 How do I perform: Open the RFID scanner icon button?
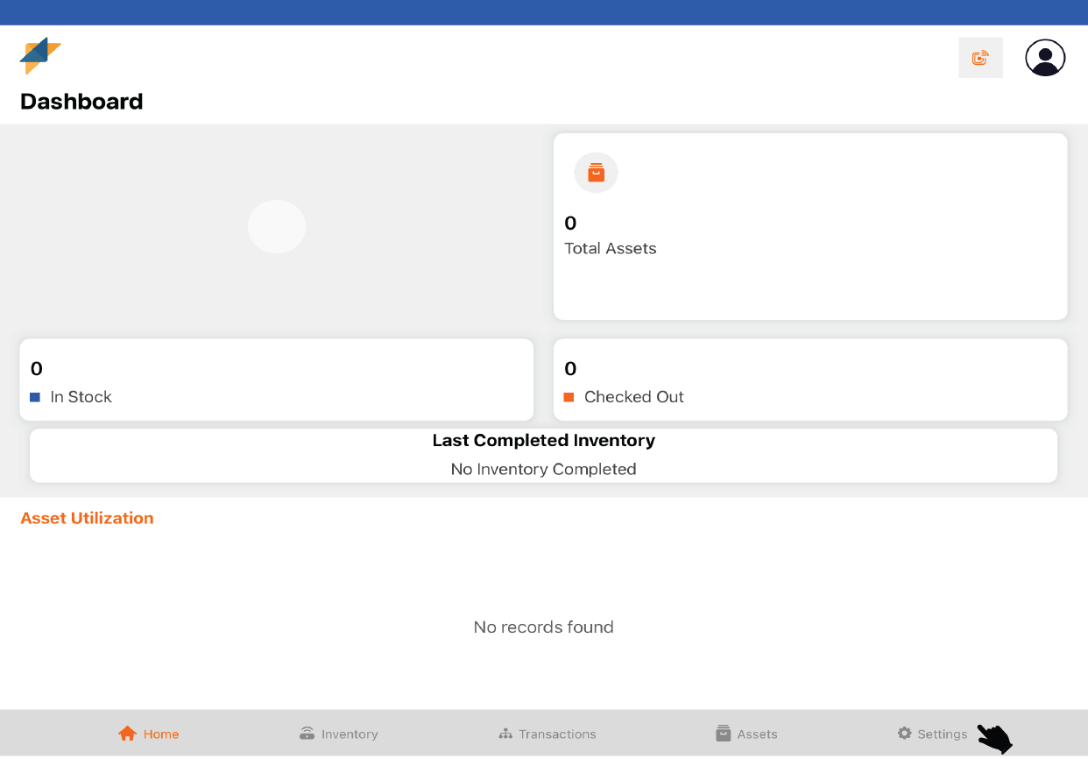[980, 58]
